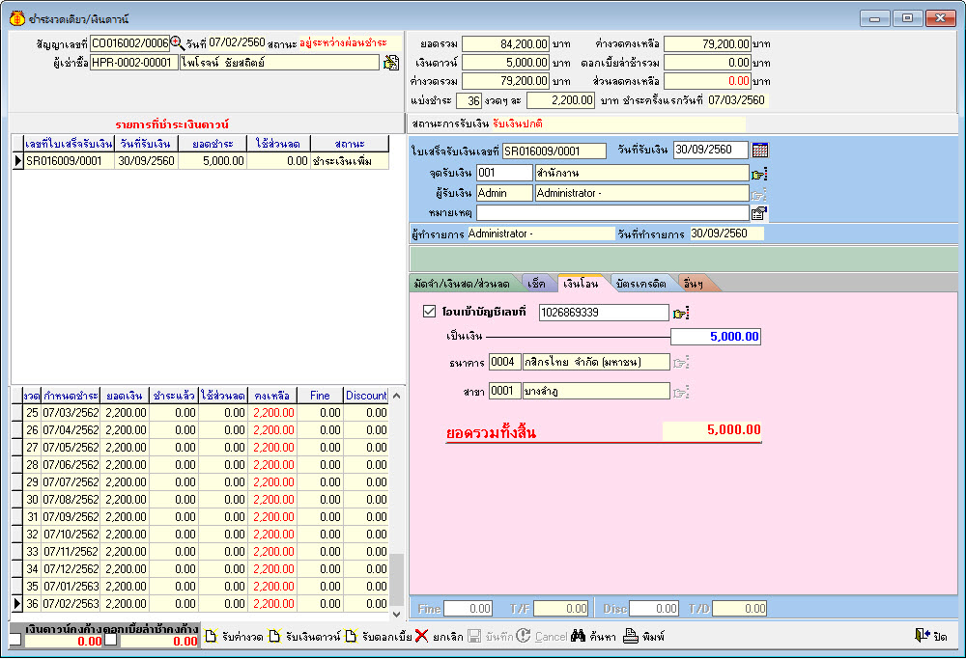Open customer detail icon beside buyer name
Viewport: 966px width, 659px height.
390,63
